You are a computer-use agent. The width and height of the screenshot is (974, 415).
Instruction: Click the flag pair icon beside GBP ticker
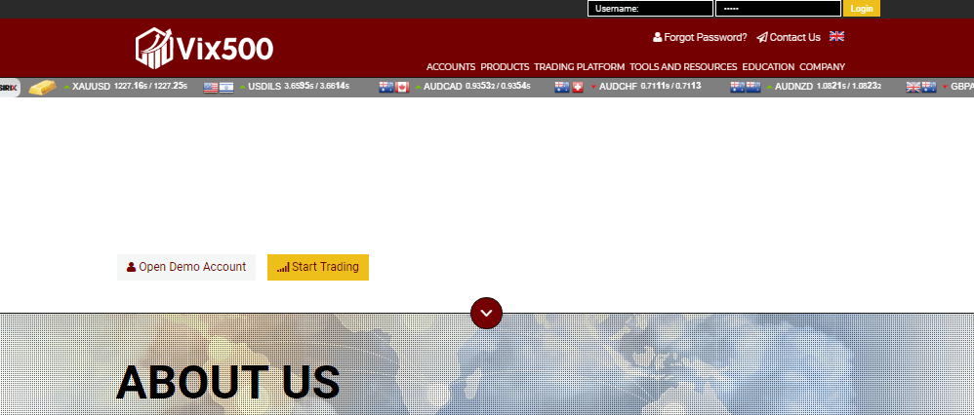(x=921, y=87)
